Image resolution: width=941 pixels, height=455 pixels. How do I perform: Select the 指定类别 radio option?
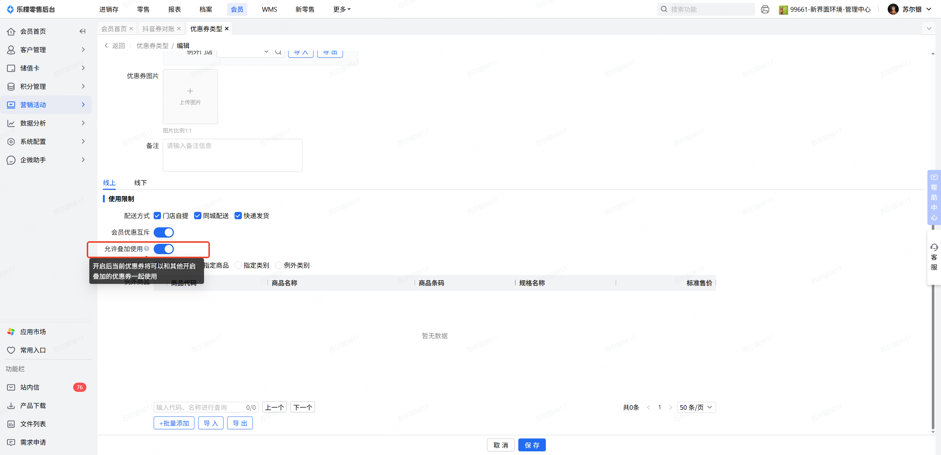click(238, 265)
